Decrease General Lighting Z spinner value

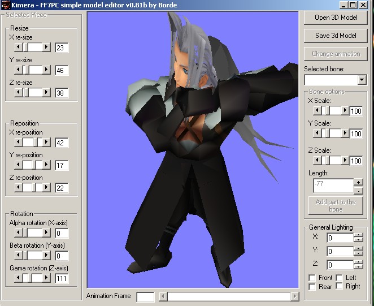[358, 267]
